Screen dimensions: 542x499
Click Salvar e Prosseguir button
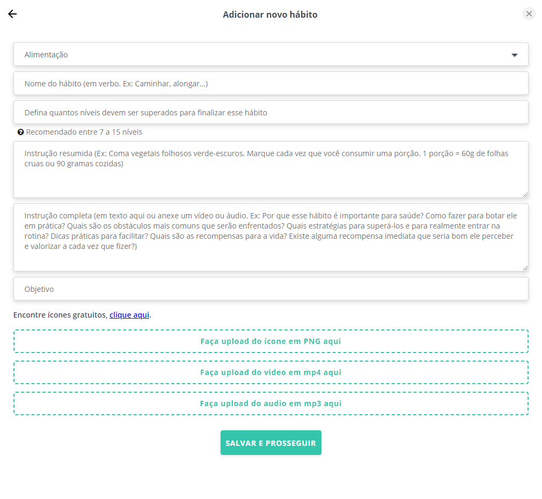(271, 443)
